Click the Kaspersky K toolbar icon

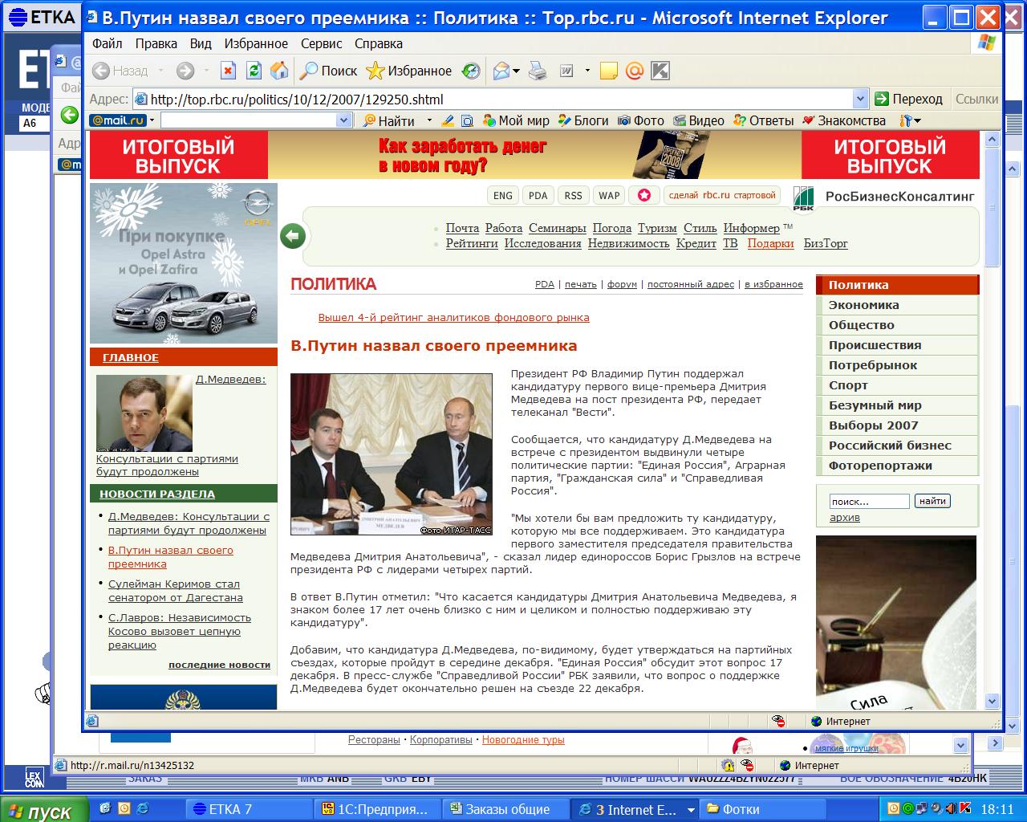tap(660, 71)
